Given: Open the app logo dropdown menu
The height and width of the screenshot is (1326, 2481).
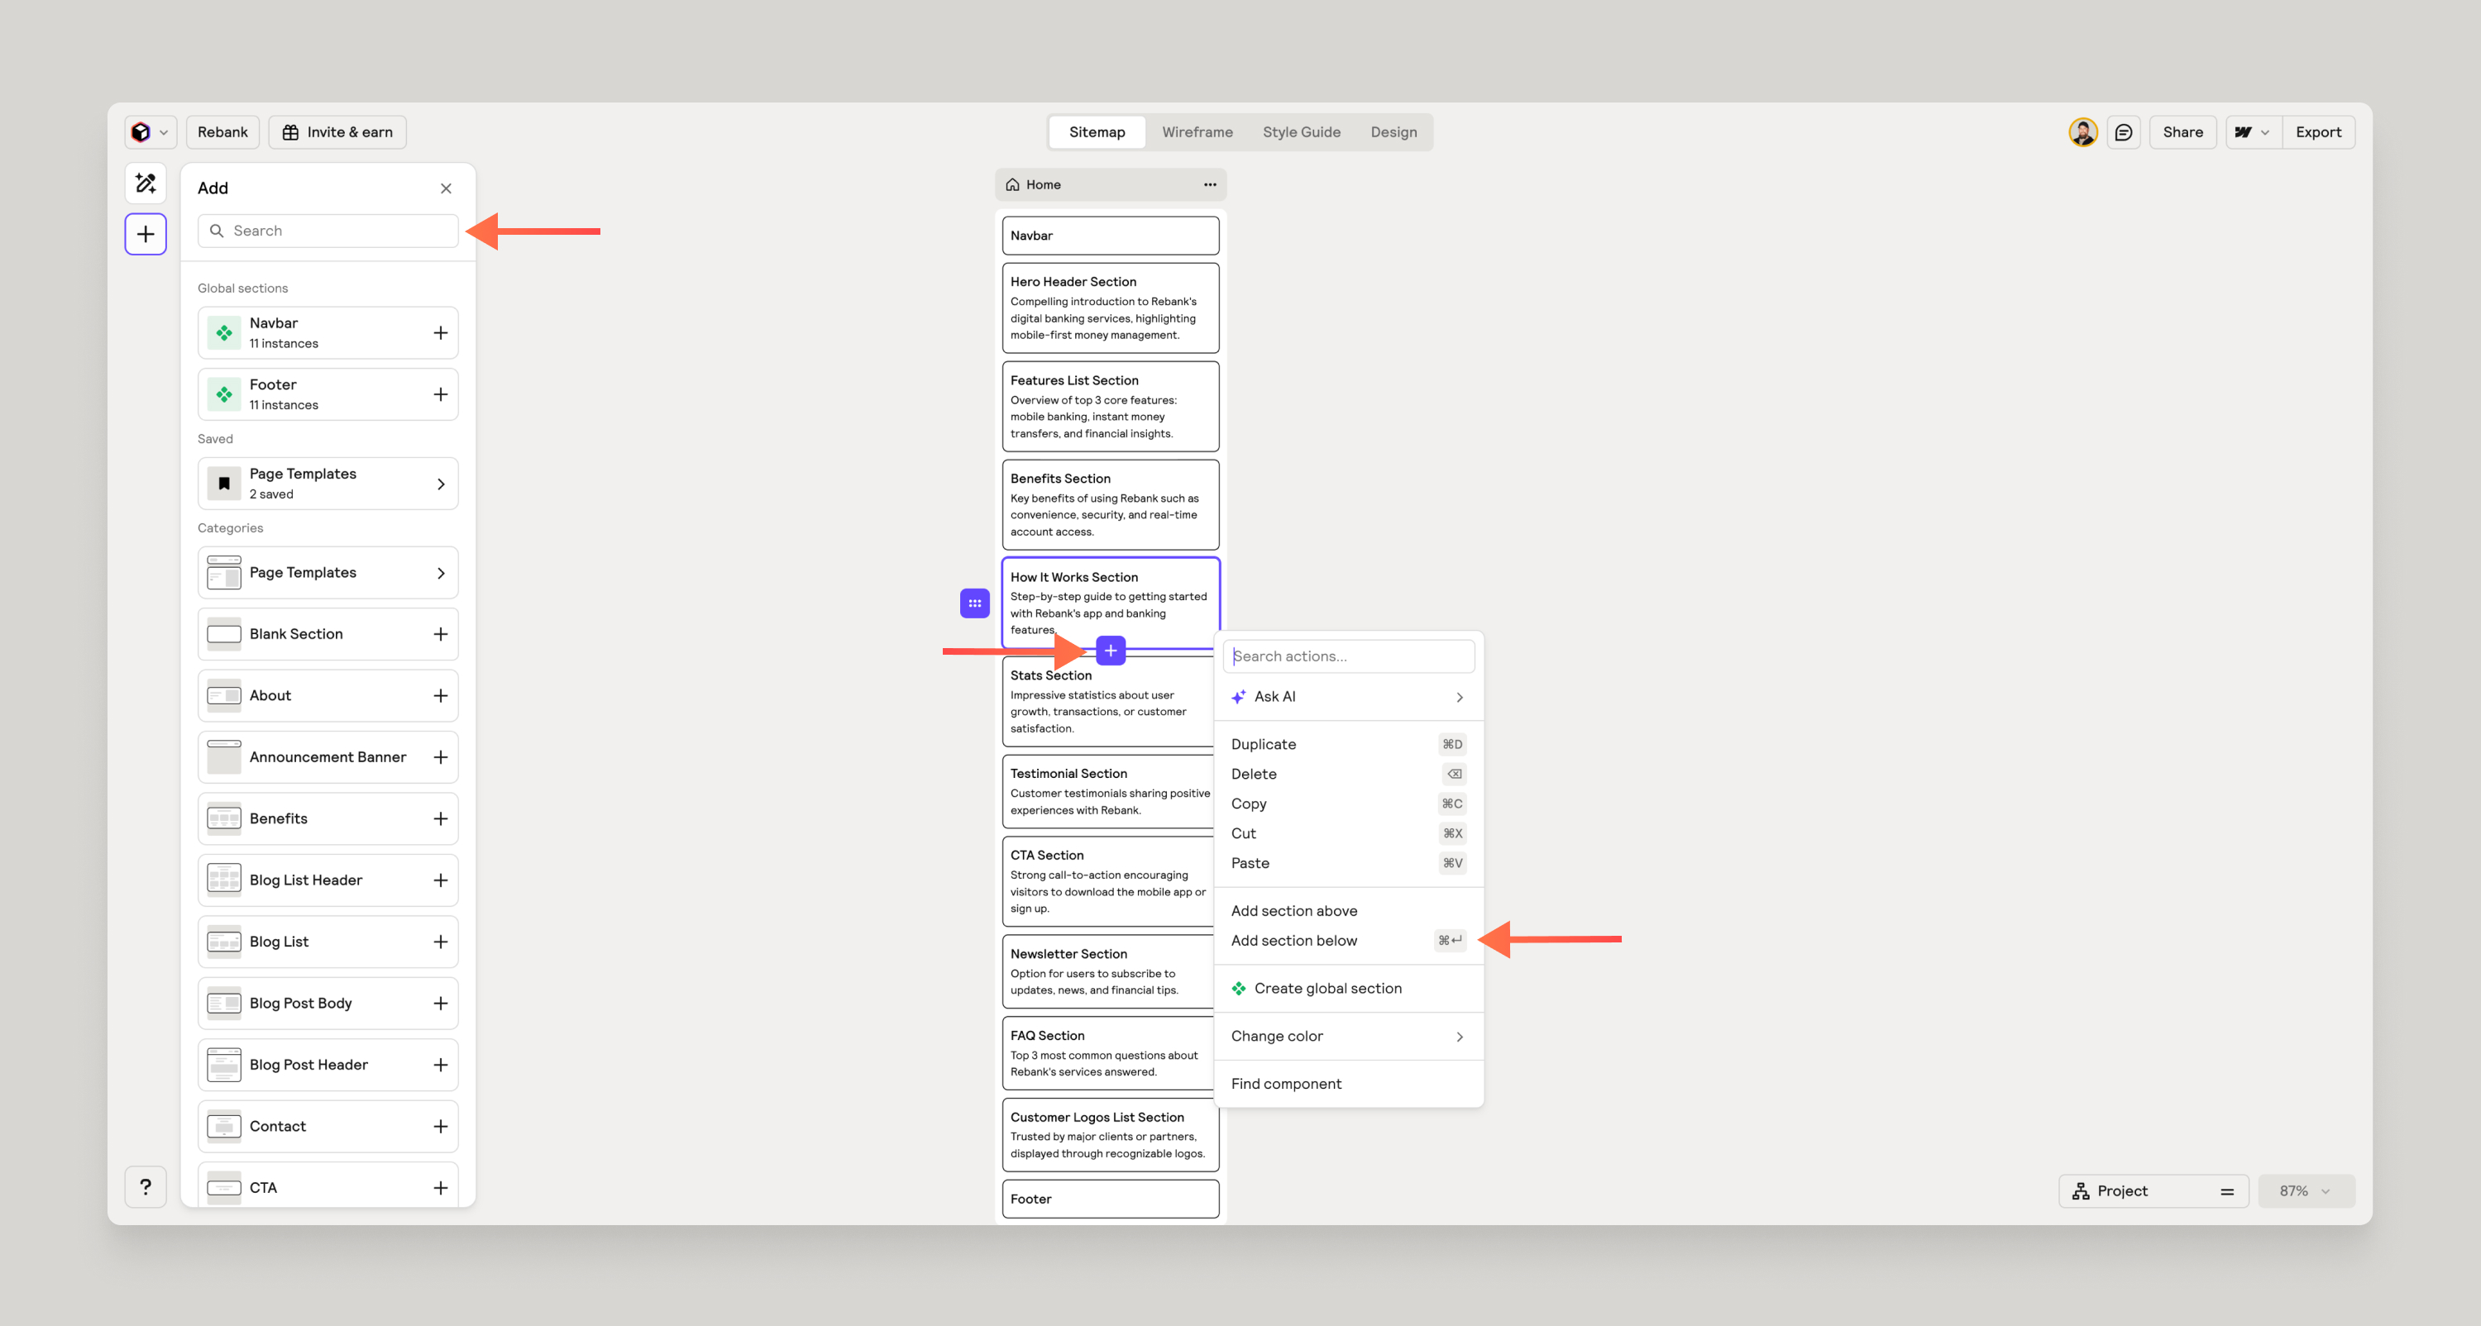Looking at the screenshot, I should click(151, 132).
